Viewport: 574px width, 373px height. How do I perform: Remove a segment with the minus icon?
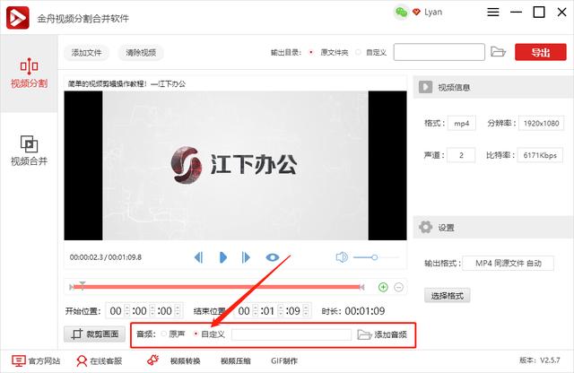coord(398,287)
